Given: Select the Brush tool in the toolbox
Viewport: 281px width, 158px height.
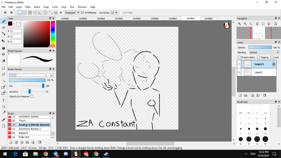Looking at the screenshot, I should pyautogui.click(x=3, y=21).
